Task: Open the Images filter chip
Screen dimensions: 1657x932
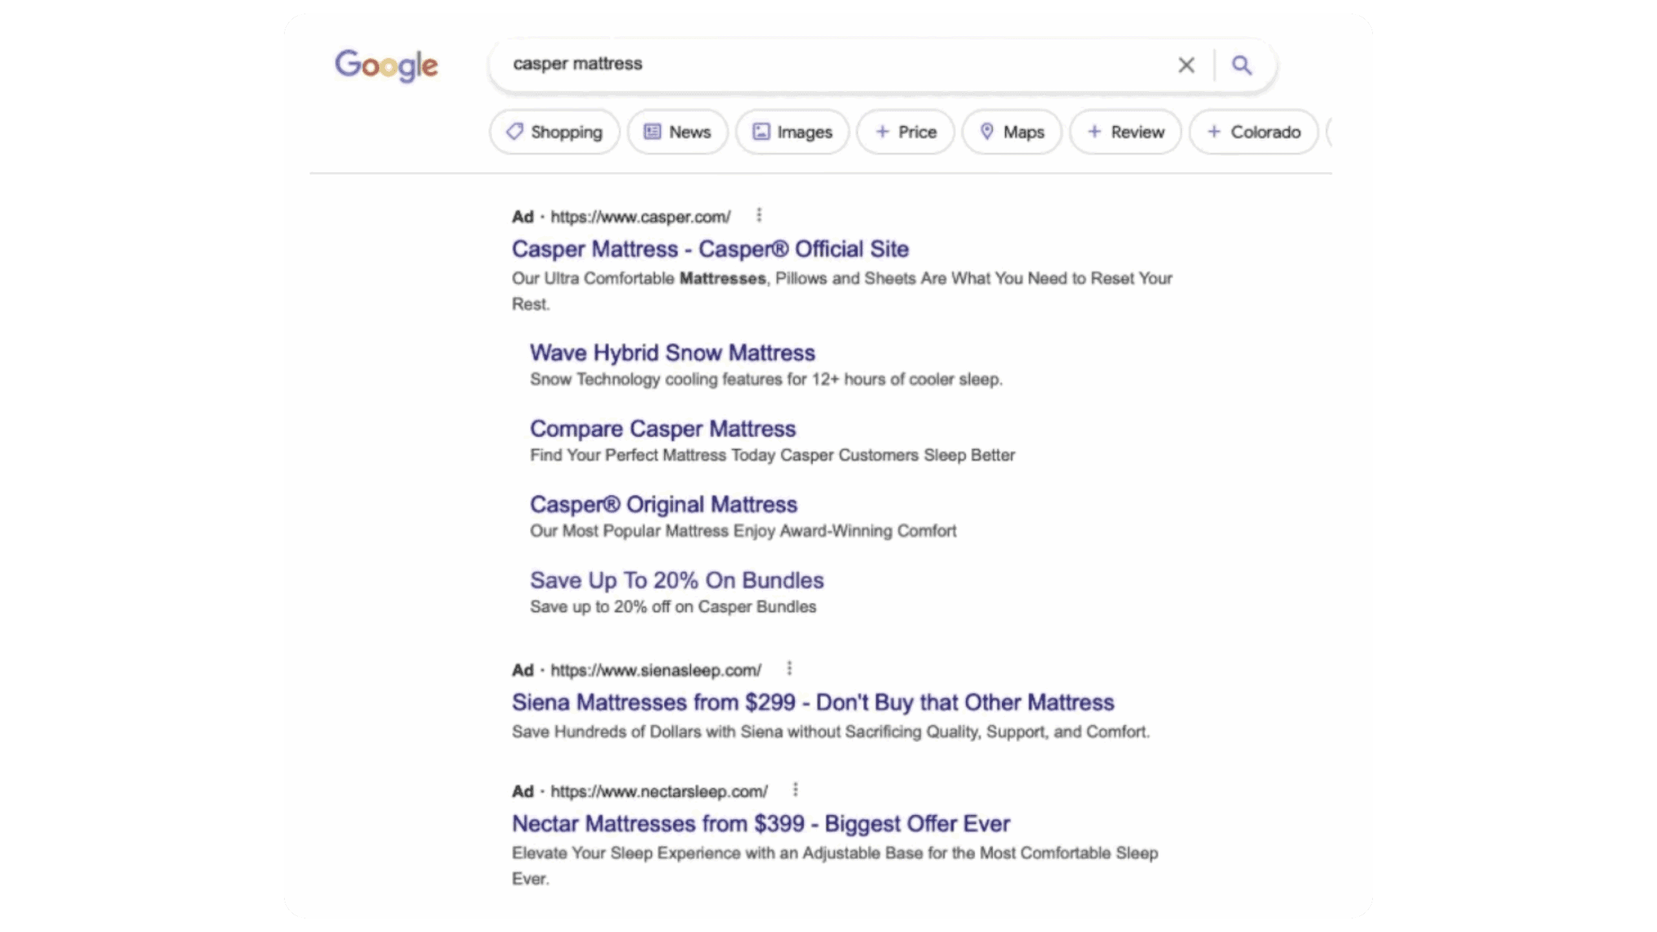Action: click(792, 132)
